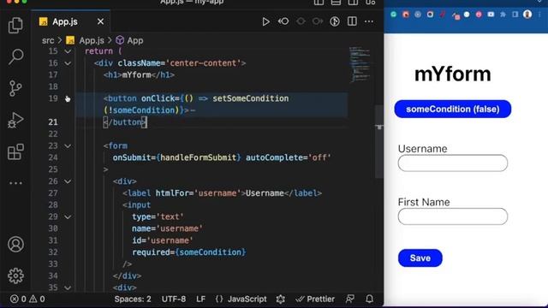Click the camera lens extension icon in browser
Viewport: 548px width, 308px height.
coord(430,15)
